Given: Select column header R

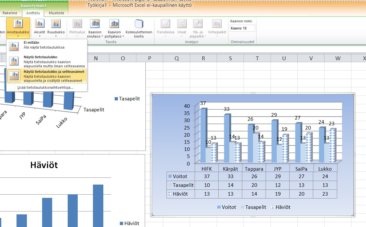Looking at the screenshot, I should coord(203,58).
